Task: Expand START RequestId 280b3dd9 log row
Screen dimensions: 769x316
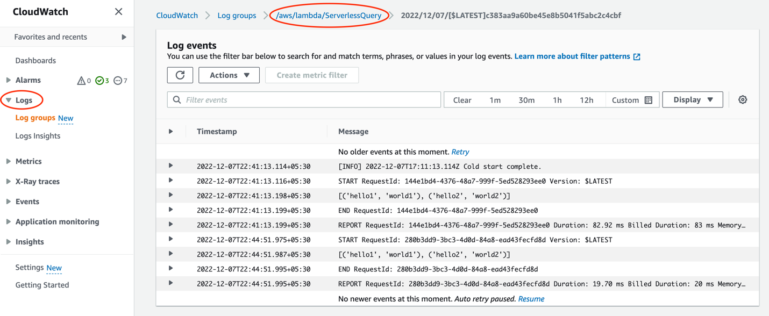Action: click(x=171, y=239)
